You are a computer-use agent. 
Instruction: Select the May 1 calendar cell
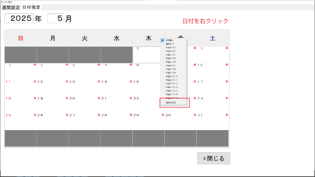click(x=146, y=55)
